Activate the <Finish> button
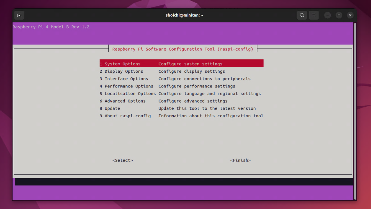The width and height of the screenshot is (371, 209). click(241, 160)
